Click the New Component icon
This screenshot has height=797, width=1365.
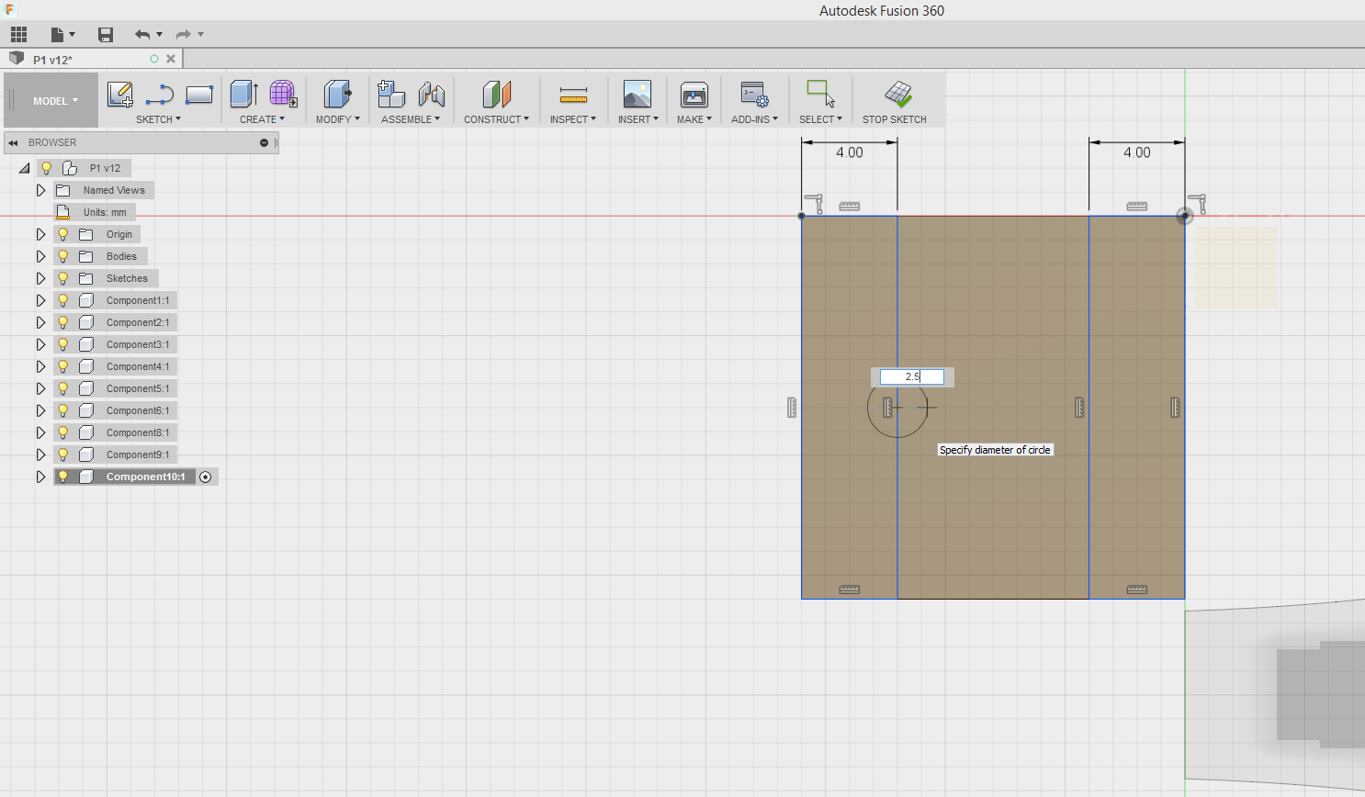pyautogui.click(x=391, y=94)
